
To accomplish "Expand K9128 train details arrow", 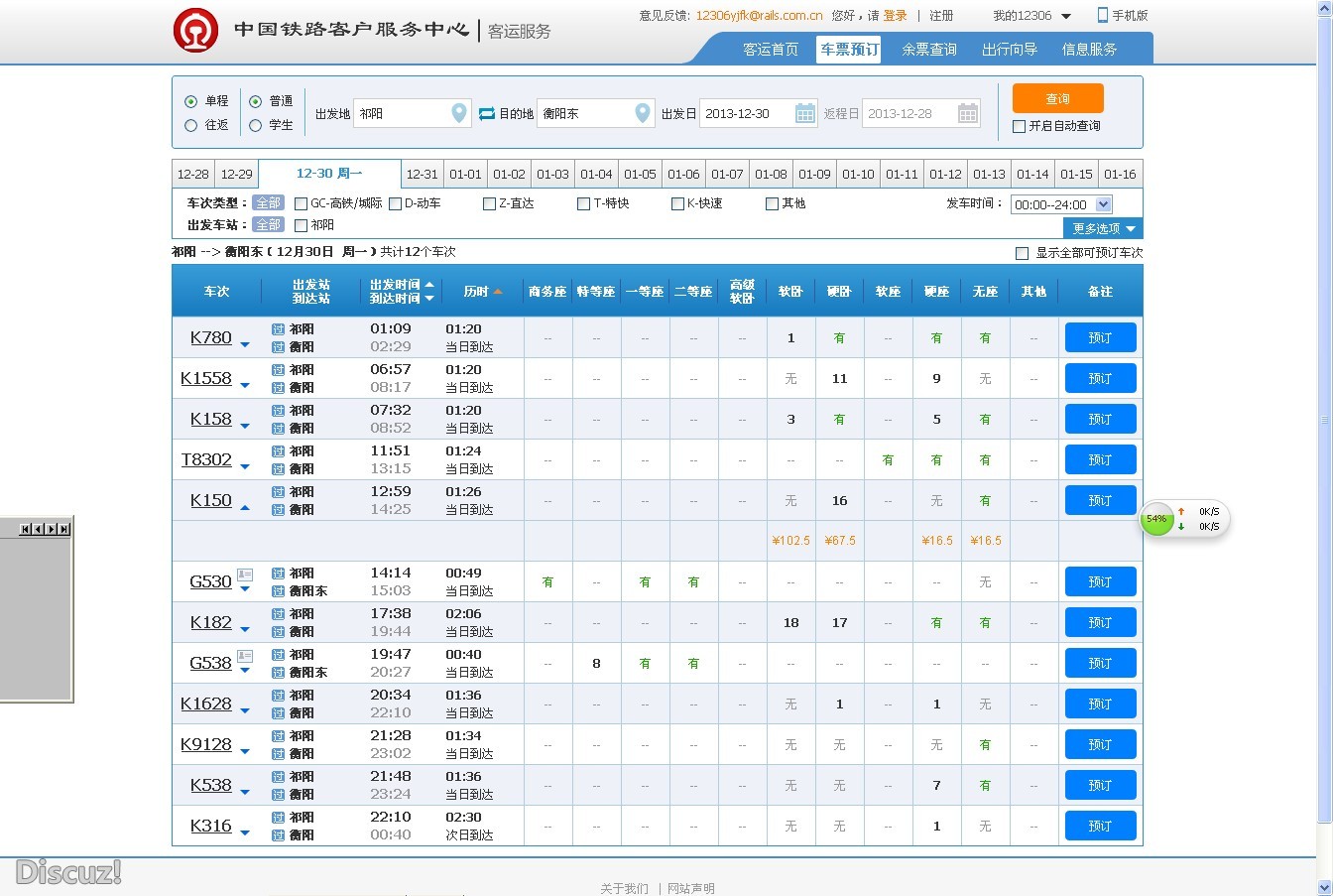I will (245, 752).
